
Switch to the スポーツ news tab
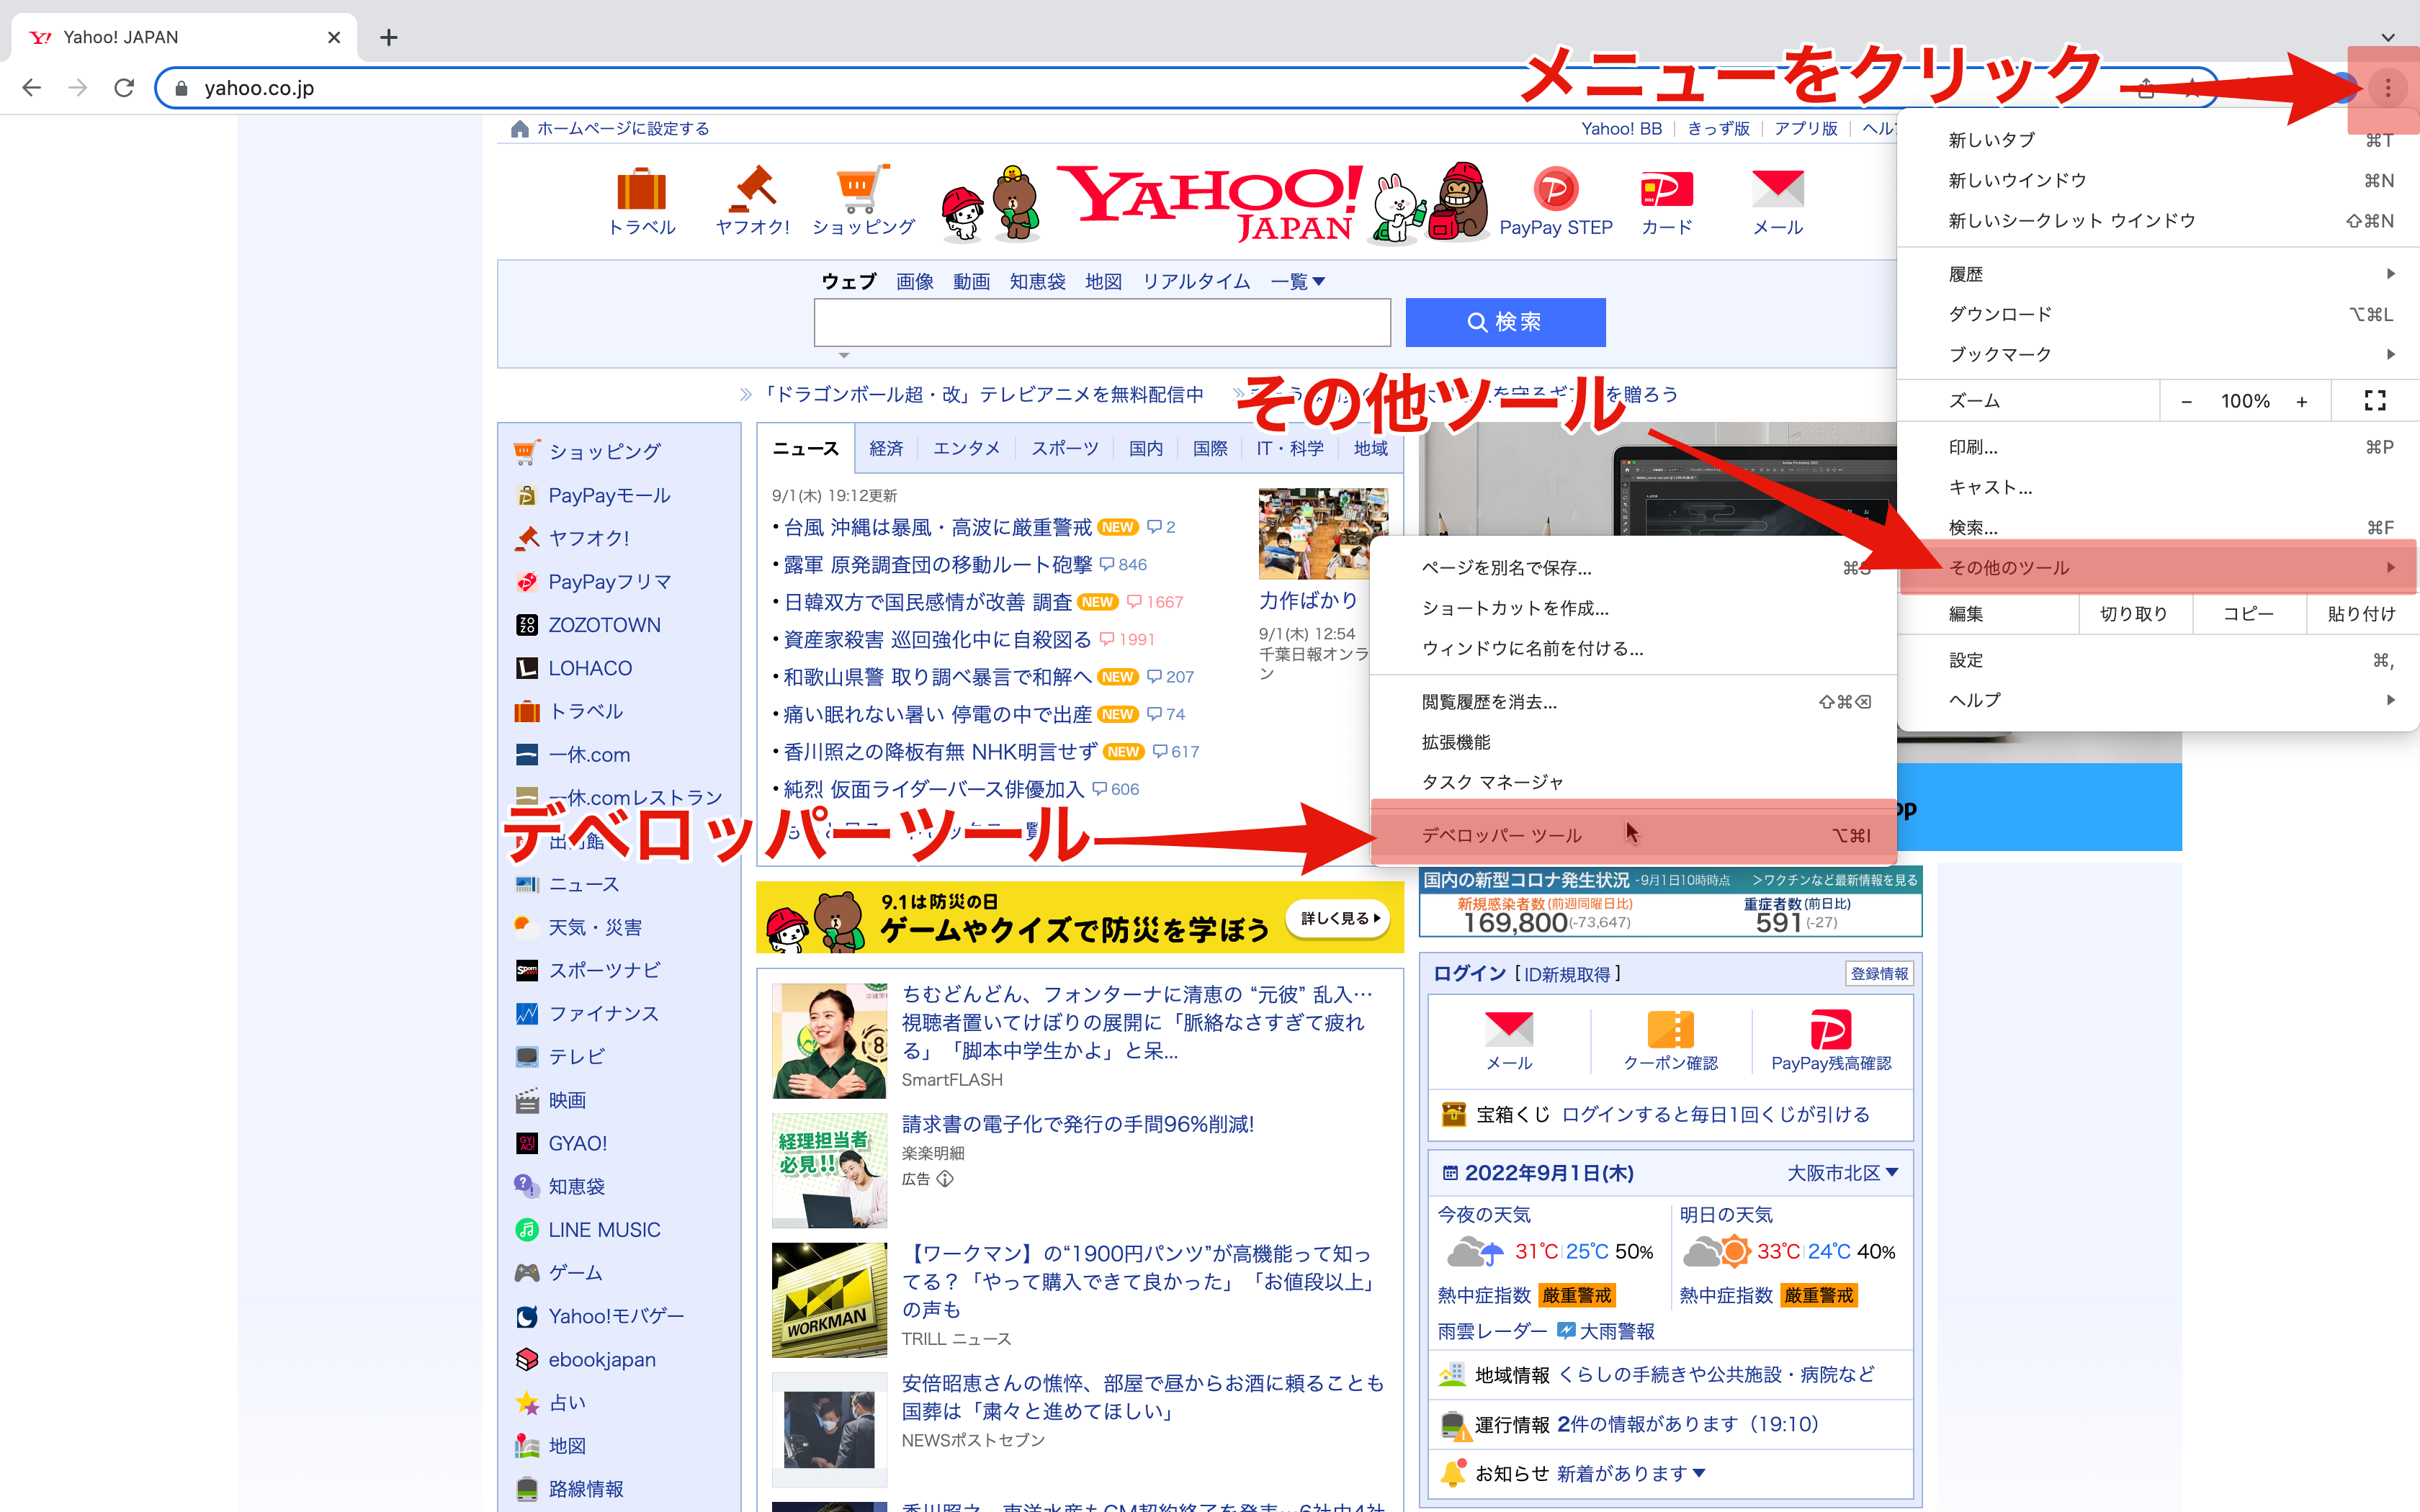point(1064,449)
